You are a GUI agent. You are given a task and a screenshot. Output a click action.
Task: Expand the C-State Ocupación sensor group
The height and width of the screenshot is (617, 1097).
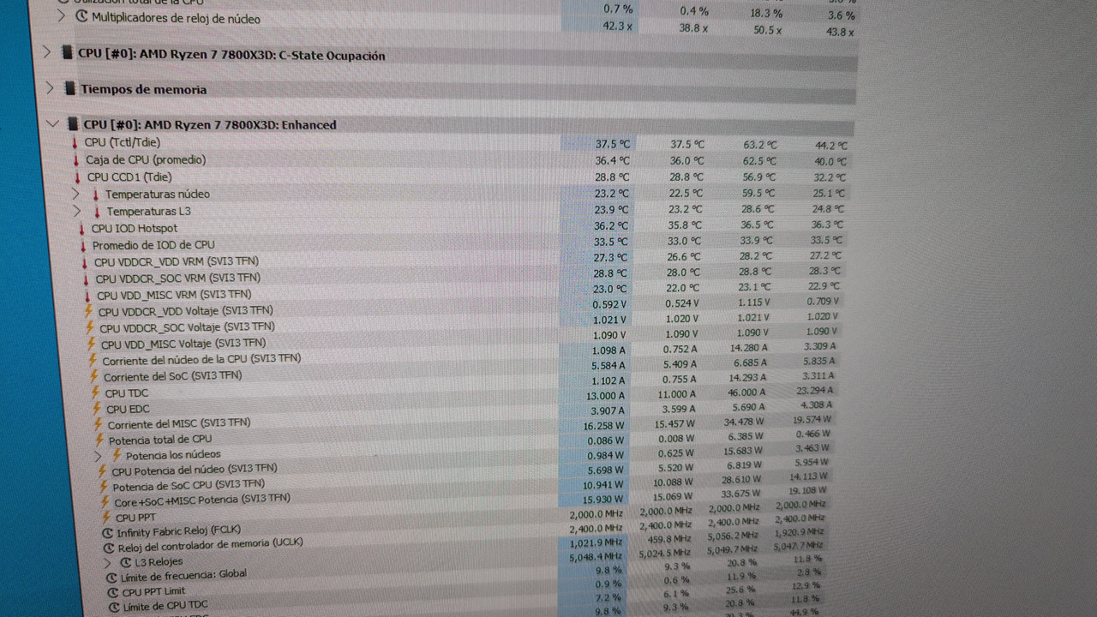coord(47,53)
